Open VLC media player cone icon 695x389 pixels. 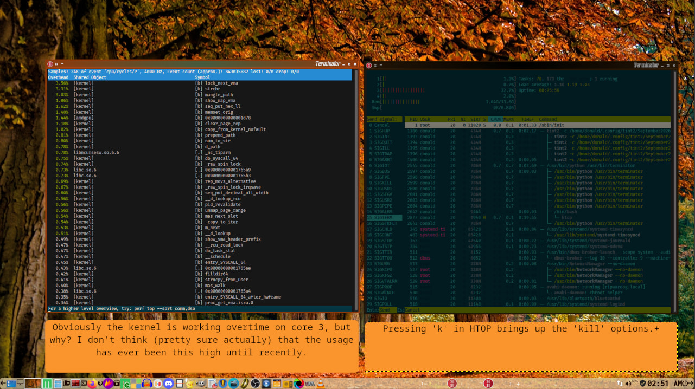pos(321,383)
